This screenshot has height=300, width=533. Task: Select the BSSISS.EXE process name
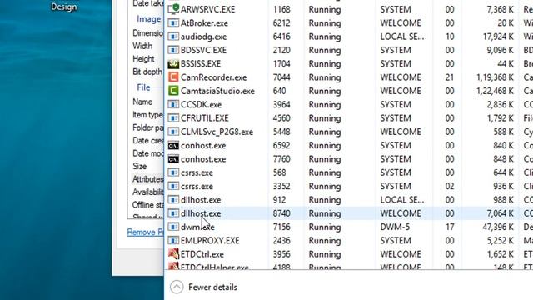pyautogui.click(x=201, y=64)
